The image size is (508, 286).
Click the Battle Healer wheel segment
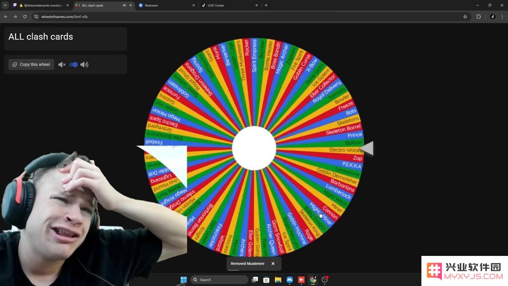pos(269,55)
